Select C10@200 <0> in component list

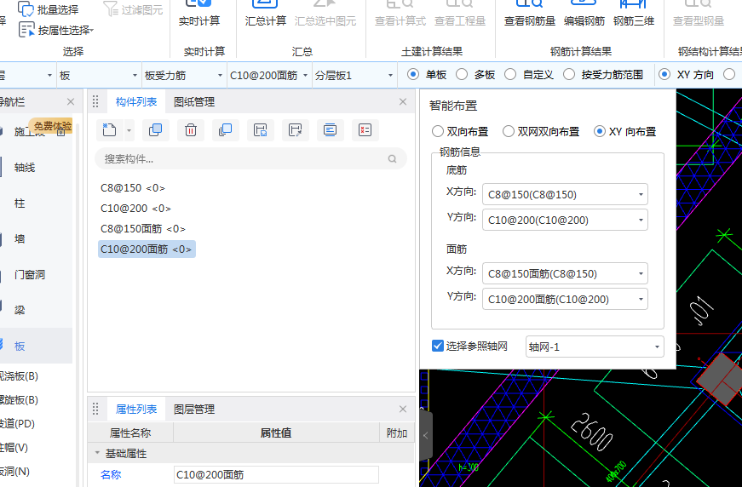[x=135, y=208]
